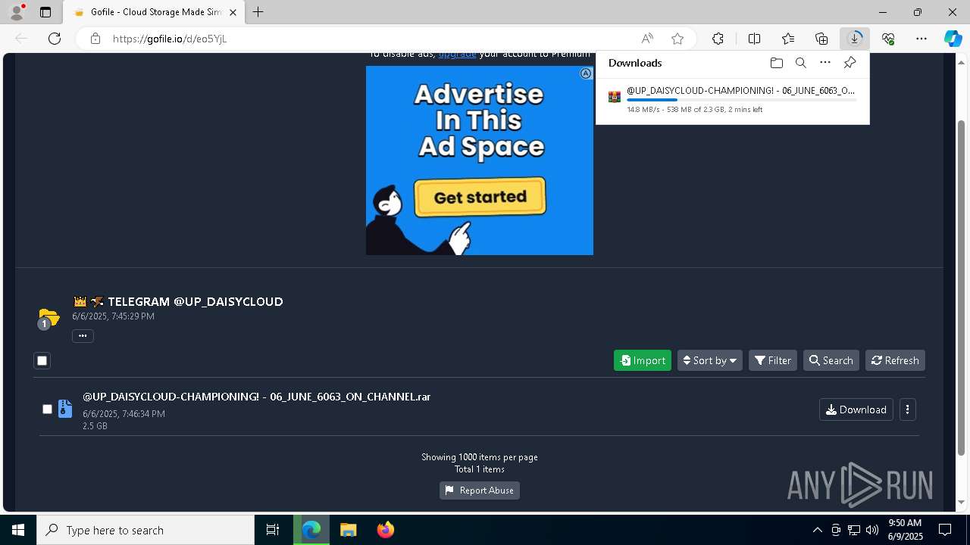Add page to favorites star icon
The image size is (970, 545).
point(677,39)
